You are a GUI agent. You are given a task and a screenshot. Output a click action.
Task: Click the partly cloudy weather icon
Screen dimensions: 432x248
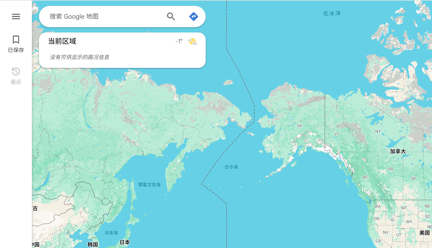(192, 41)
